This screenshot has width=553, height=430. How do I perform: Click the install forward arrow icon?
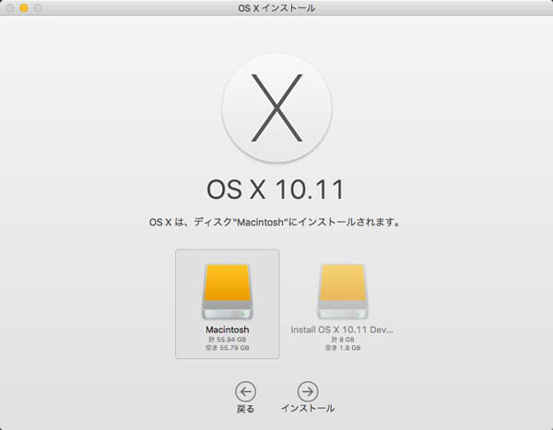click(x=308, y=390)
